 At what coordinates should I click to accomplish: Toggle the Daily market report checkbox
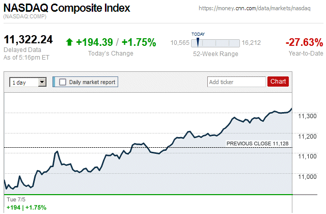point(63,82)
